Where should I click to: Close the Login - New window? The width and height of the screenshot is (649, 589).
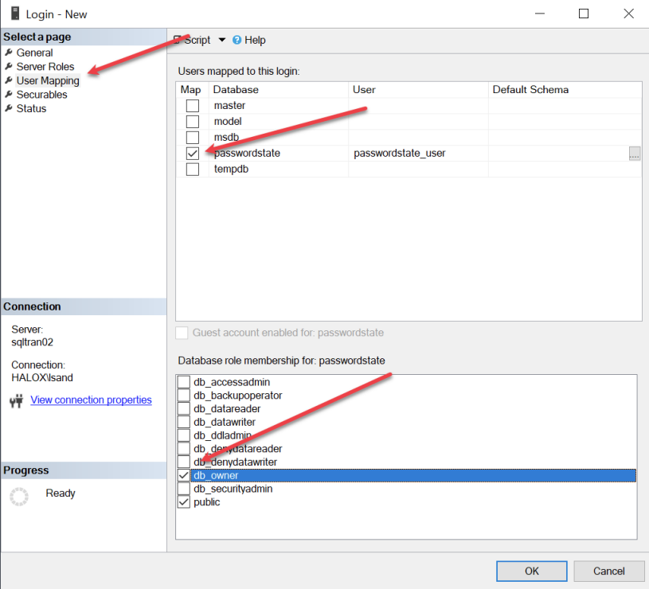tap(629, 14)
